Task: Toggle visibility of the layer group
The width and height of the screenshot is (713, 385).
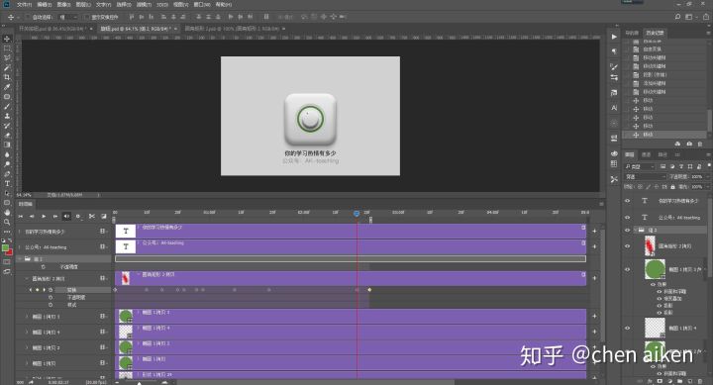Action: pos(628,230)
